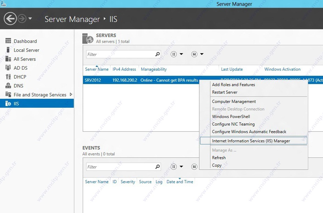Screen dimensions: 323x213
Task: Open AD DS in navigation pane
Action: tap(20, 68)
